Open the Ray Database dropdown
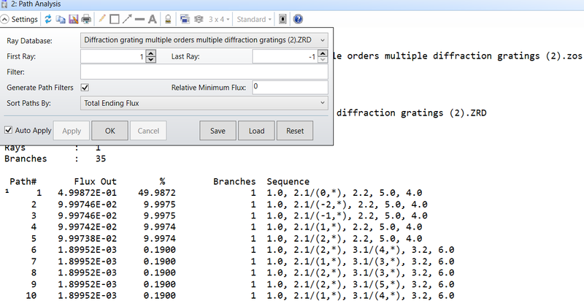 [x=323, y=40]
